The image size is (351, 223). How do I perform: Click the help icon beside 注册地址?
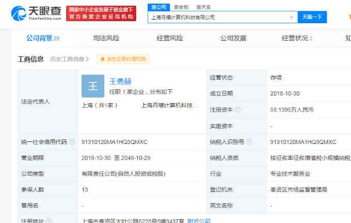49,221
